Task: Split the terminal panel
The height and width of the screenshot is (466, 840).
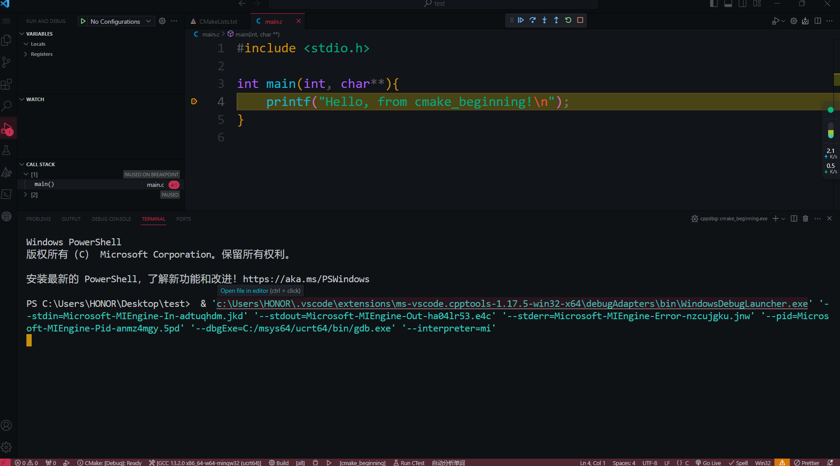Action: click(x=794, y=218)
